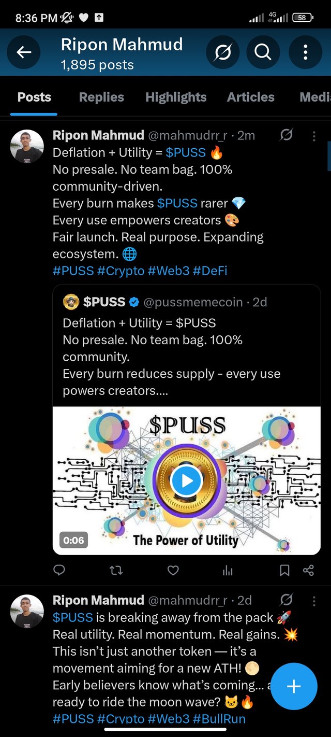Switch to the Highlights tab

pyautogui.click(x=176, y=97)
